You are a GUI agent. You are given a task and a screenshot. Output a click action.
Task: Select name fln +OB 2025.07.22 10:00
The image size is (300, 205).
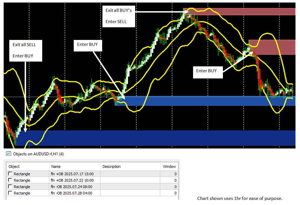[72, 180]
